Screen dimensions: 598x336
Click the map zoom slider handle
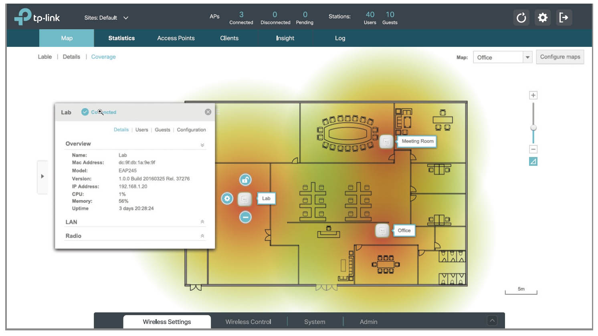(533, 128)
